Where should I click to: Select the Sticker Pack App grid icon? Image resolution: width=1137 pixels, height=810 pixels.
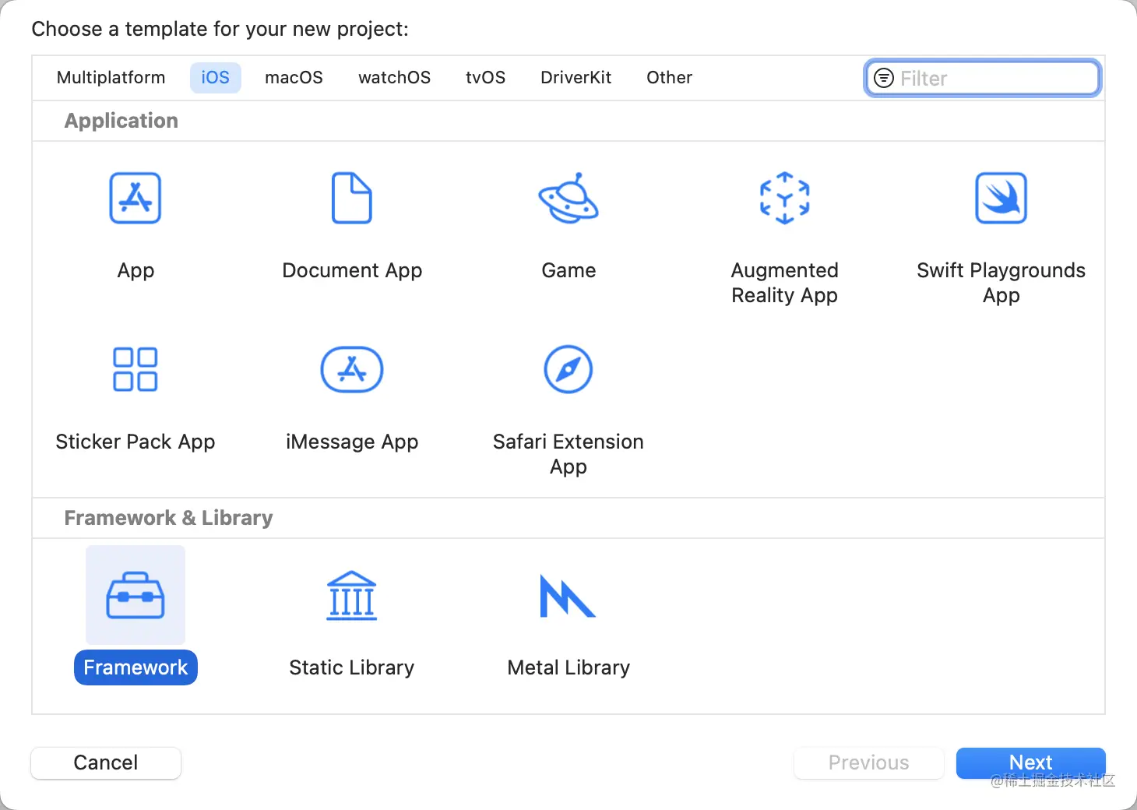[136, 369]
